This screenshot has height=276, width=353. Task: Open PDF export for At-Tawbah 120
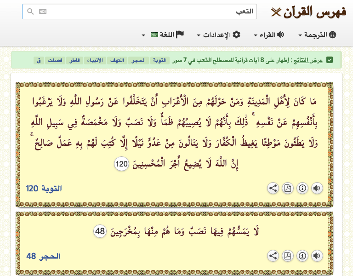287,188
